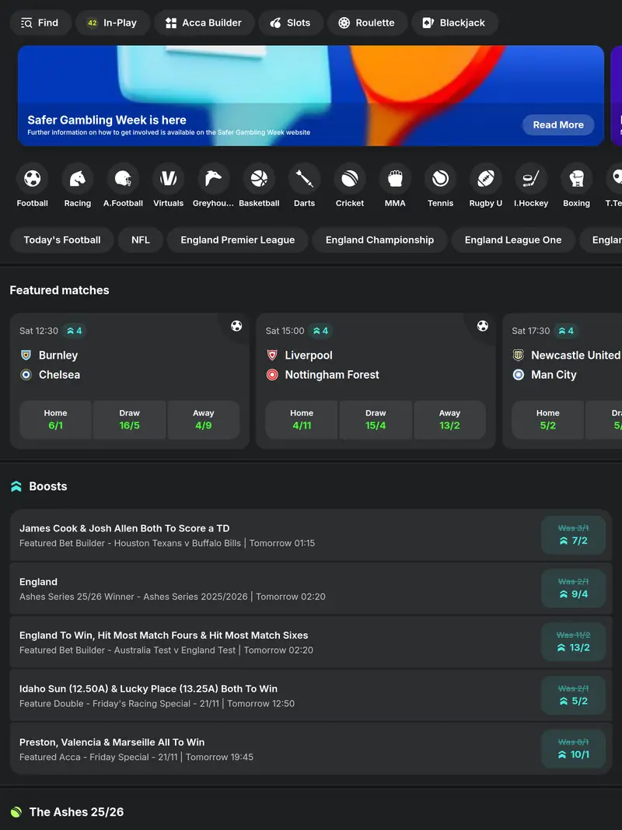Screen dimensions: 622x830
Task: Open the Virtuals section
Action: [168, 179]
